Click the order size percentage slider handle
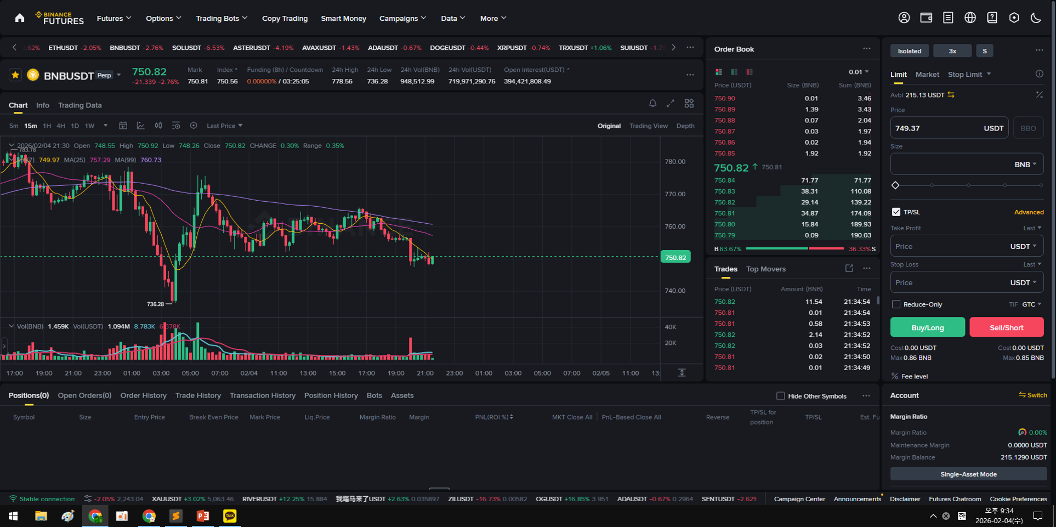Screen dimensions: 1056x527 pyautogui.click(x=895, y=185)
